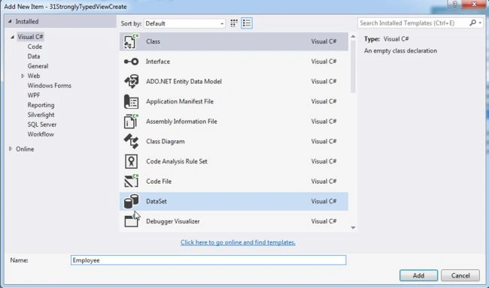The width and height of the screenshot is (489, 288).
Task: Open the Sort by Default dropdown
Action: click(x=184, y=24)
